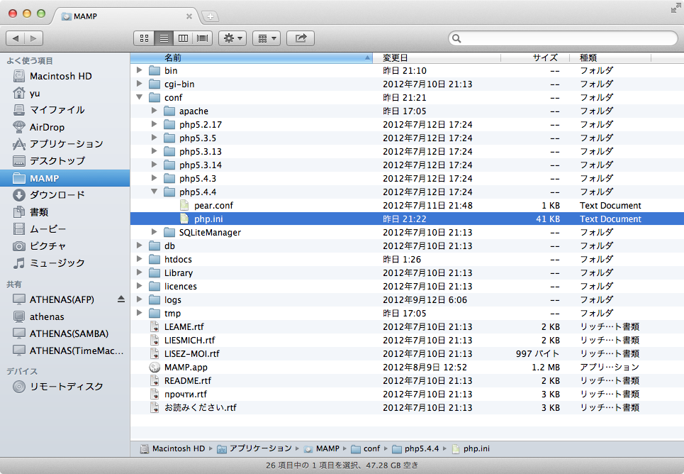This screenshot has width=684, height=474.
Task: Open リモートディスク in the sidebar
Action: [65, 387]
